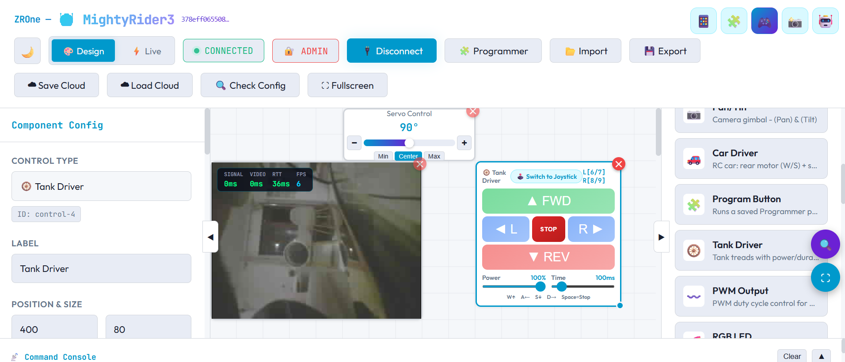Click the device ID 378eff065508

205,19
